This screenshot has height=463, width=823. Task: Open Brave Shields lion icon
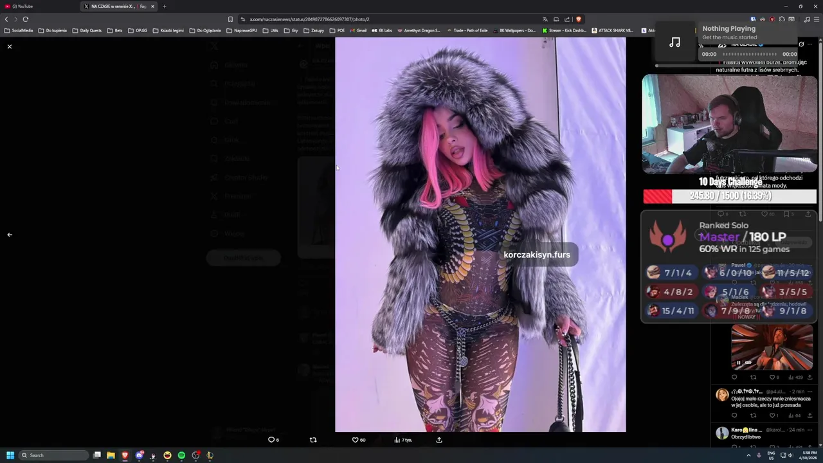[578, 19]
